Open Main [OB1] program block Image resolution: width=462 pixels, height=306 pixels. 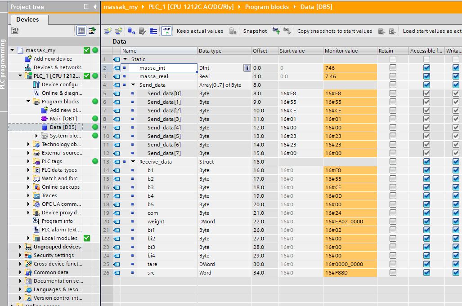(63, 119)
